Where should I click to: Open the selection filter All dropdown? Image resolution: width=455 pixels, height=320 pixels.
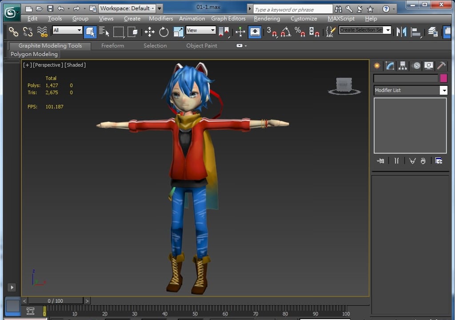[67, 30]
